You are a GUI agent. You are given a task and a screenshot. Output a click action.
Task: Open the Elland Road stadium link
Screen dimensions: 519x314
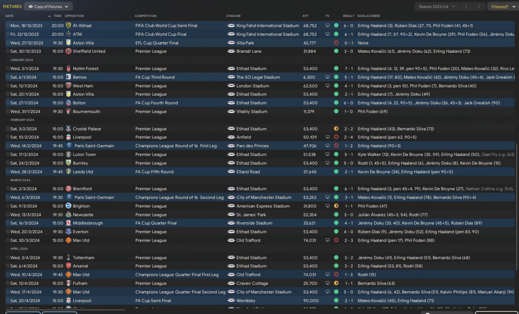click(x=248, y=172)
